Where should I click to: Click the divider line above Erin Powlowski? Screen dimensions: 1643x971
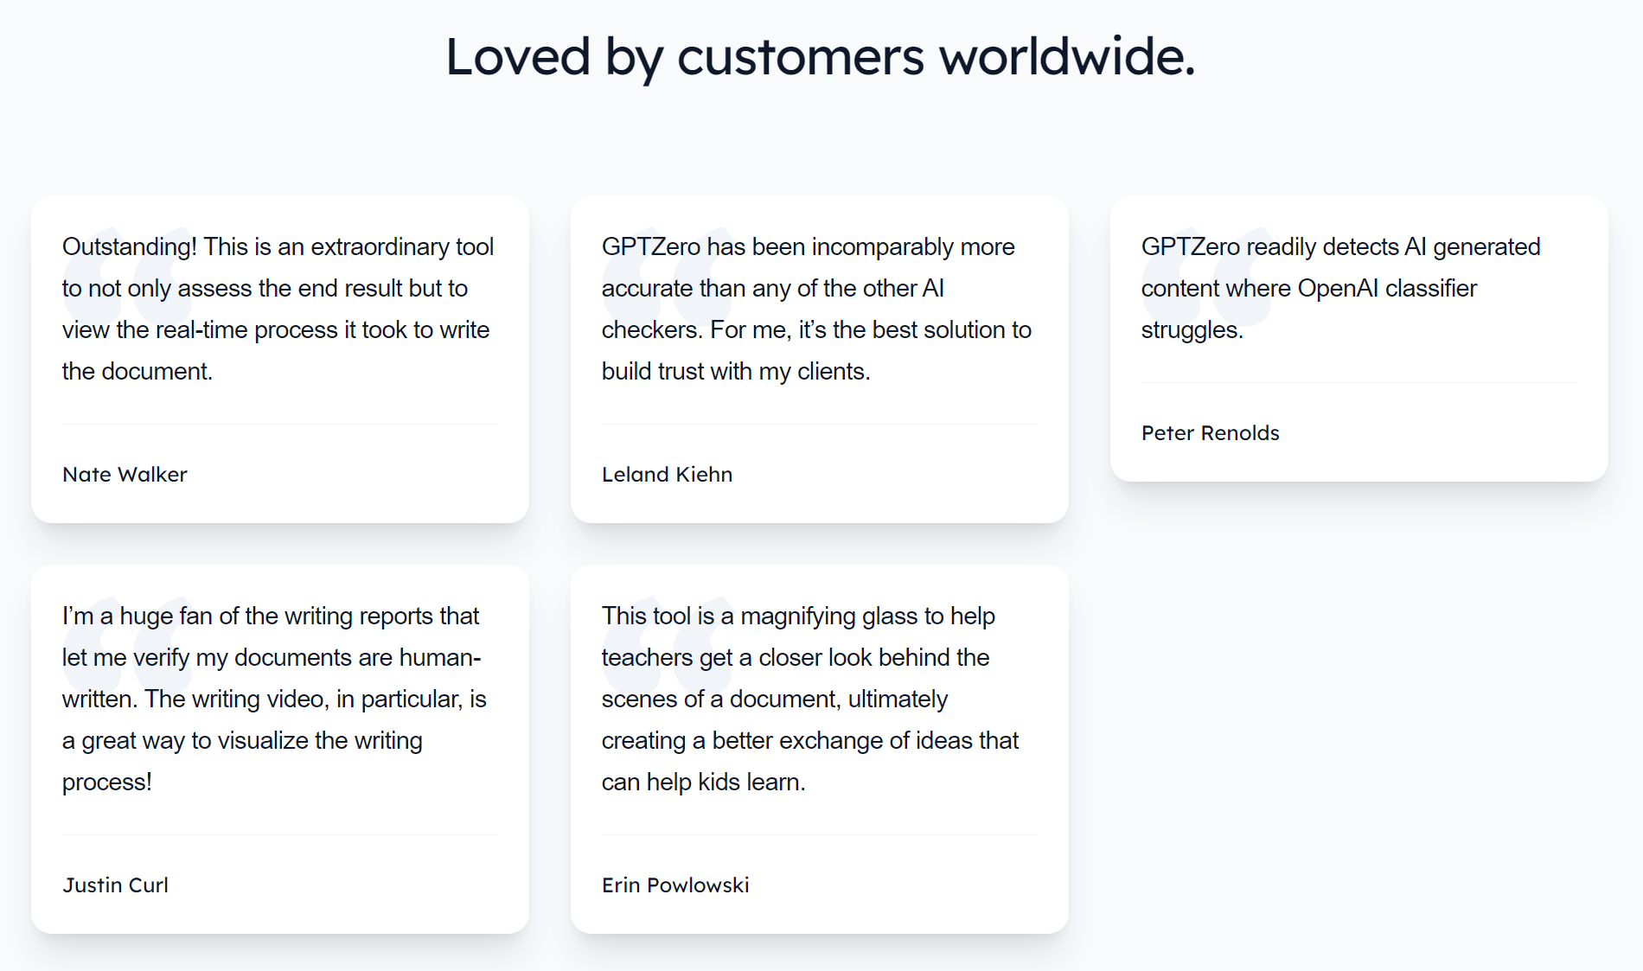point(819,835)
